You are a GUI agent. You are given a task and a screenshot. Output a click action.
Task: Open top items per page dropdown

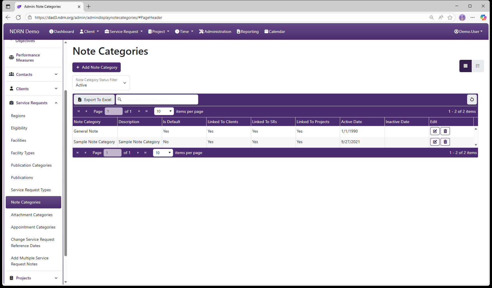(x=164, y=111)
